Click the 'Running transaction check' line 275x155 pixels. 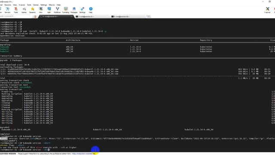(x=14, y=81)
